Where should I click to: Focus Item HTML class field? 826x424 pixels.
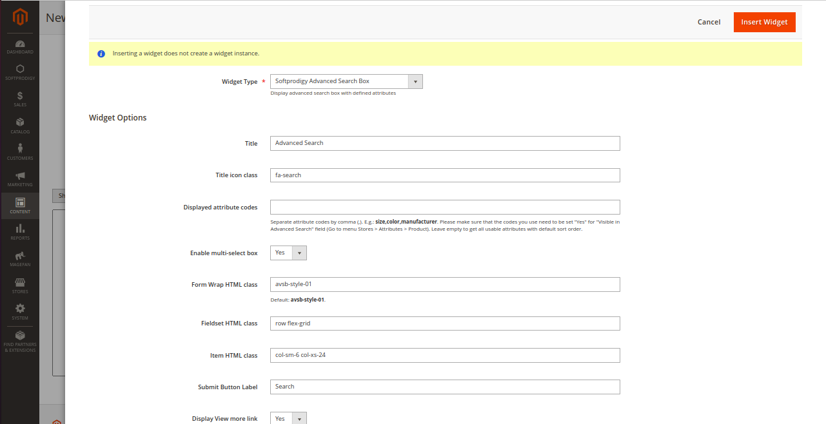[445, 355]
